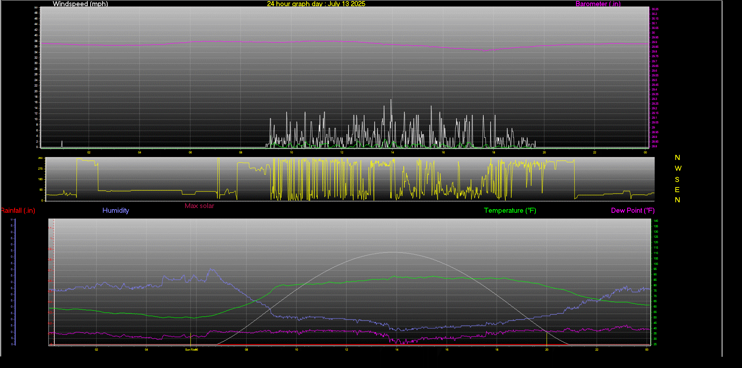Click the "100" value on the temperature axis
The height and width of the screenshot is (368, 742).
point(656,264)
